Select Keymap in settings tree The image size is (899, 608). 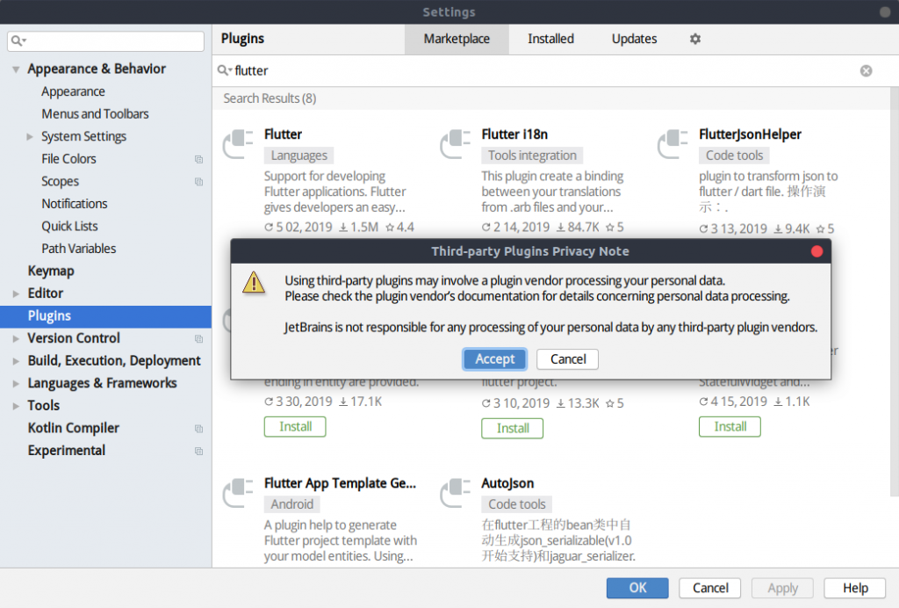[51, 271]
